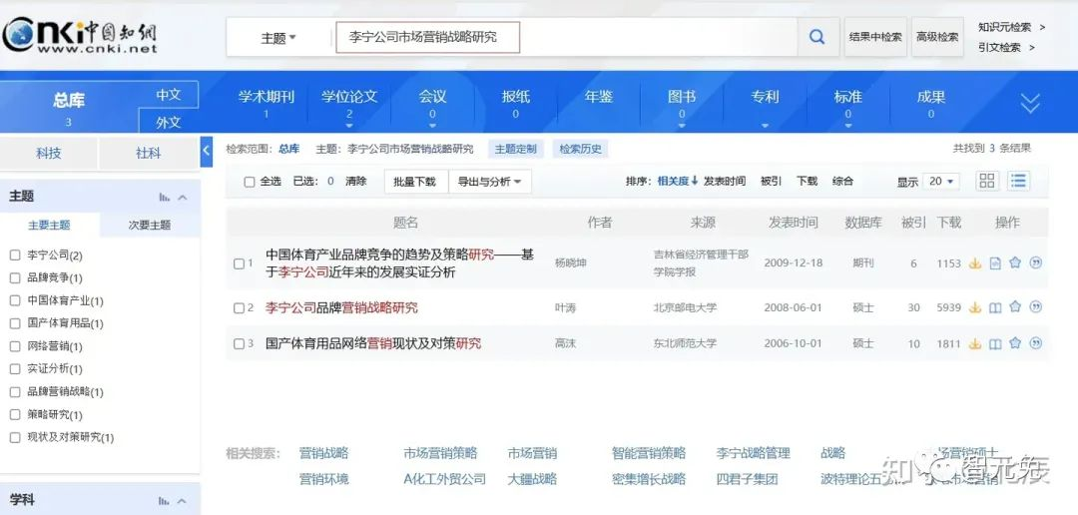The width and height of the screenshot is (1078, 515).
Task: Favorite the 高沫 thesis with the star
Action: pyautogui.click(x=1015, y=343)
